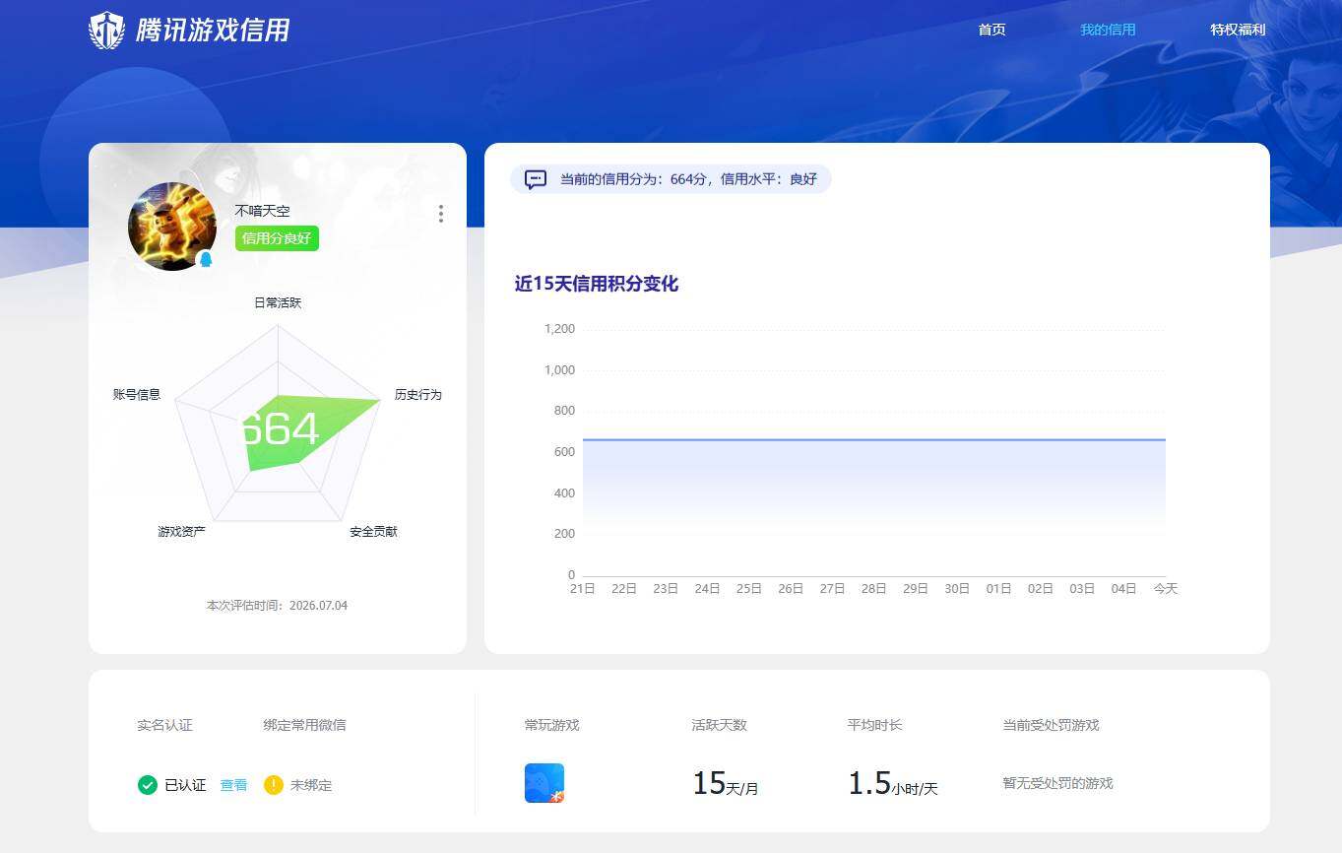Image resolution: width=1342 pixels, height=853 pixels.
Task: Click the chat bubble icon beside credit score
Action: pyautogui.click(x=535, y=179)
